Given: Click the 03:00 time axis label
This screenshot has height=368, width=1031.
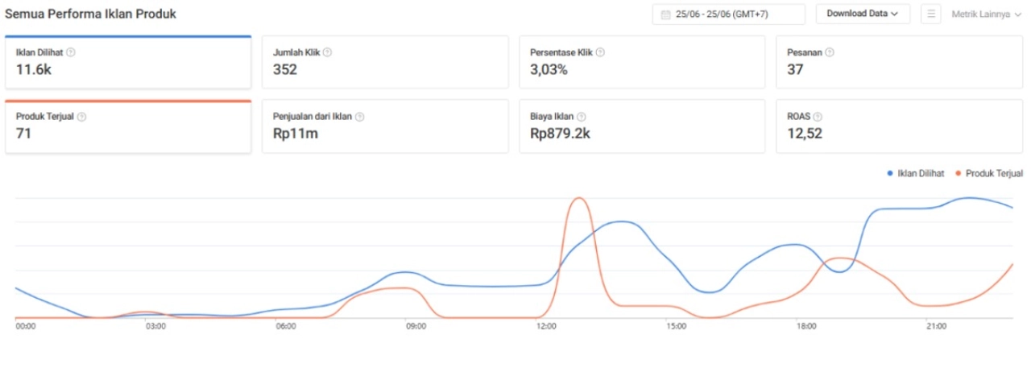Looking at the screenshot, I should [x=155, y=326].
